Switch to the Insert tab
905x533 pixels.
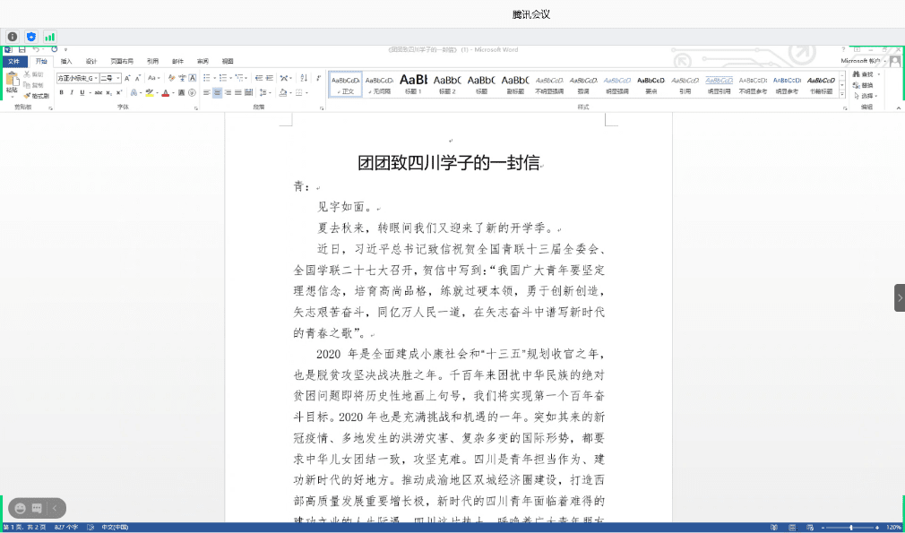click(66, 61)
